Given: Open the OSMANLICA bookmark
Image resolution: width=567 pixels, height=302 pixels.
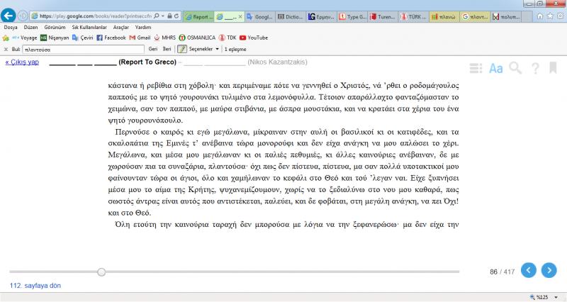Looking at the screenshot, I should 197,38.
